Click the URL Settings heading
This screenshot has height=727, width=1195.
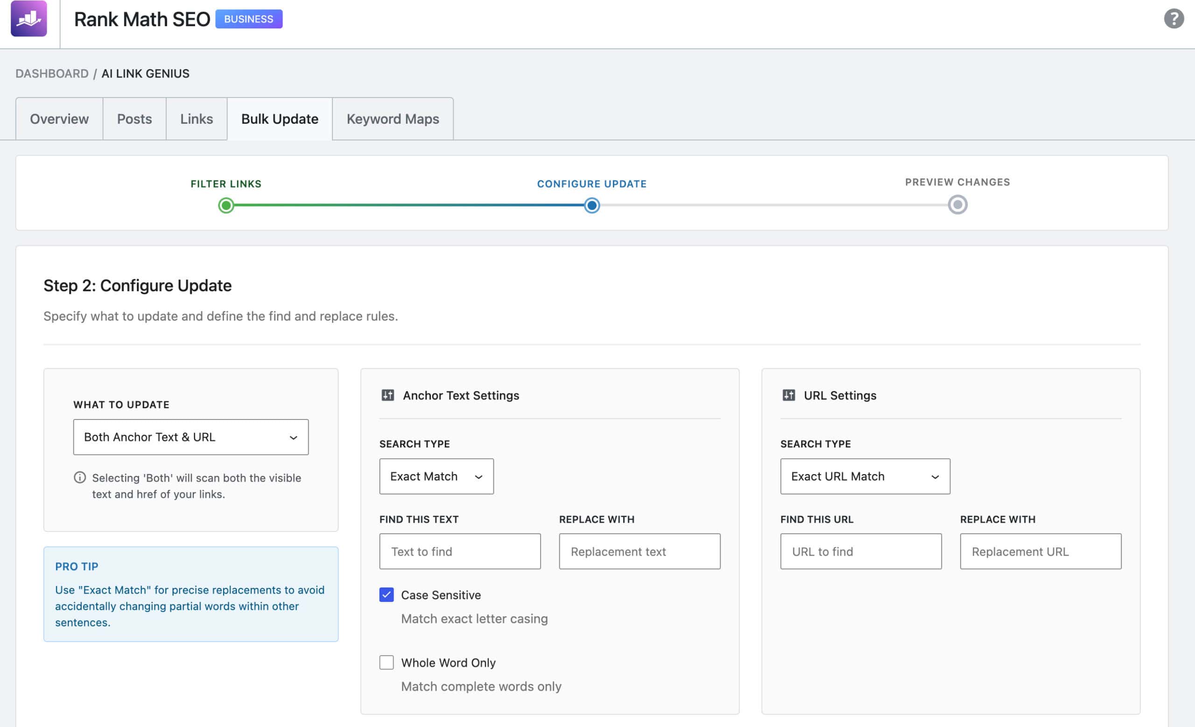tap(840, 396)
